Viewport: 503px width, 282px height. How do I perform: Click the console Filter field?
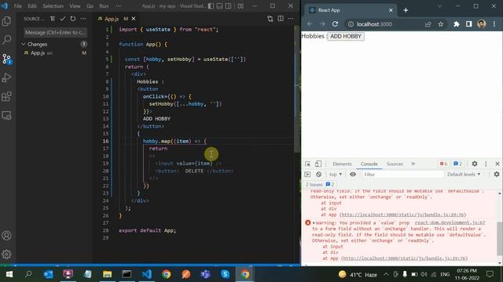point(402,174)
